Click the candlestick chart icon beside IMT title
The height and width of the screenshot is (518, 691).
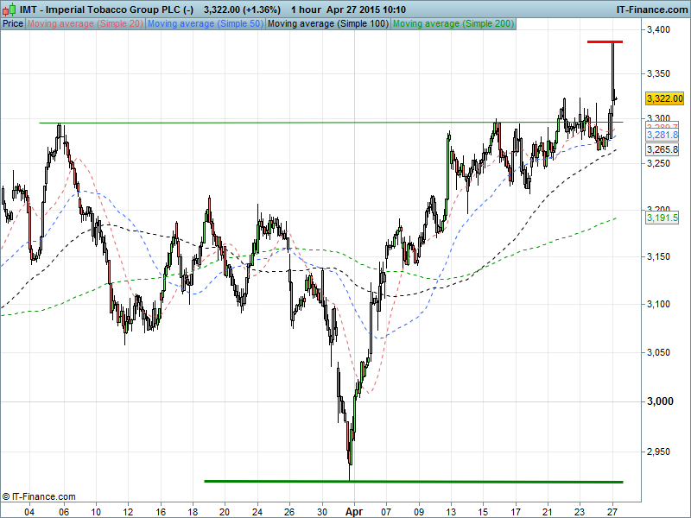click(x=9, y=9)
